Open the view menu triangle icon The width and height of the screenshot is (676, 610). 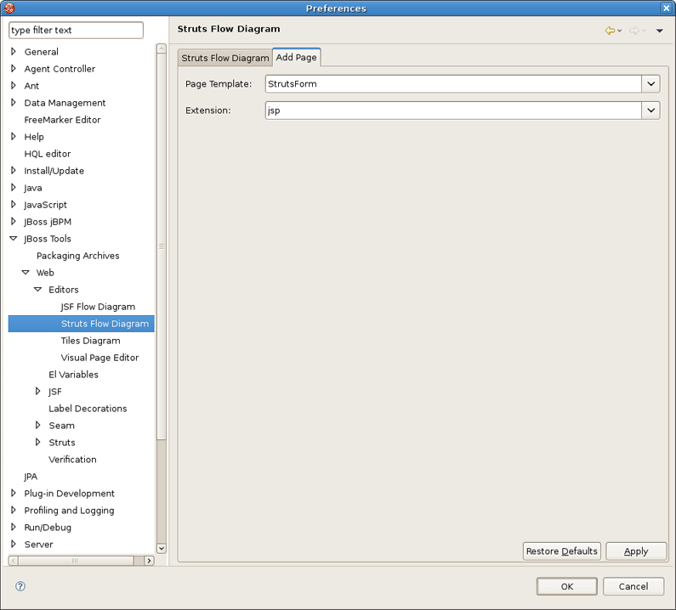659,31
